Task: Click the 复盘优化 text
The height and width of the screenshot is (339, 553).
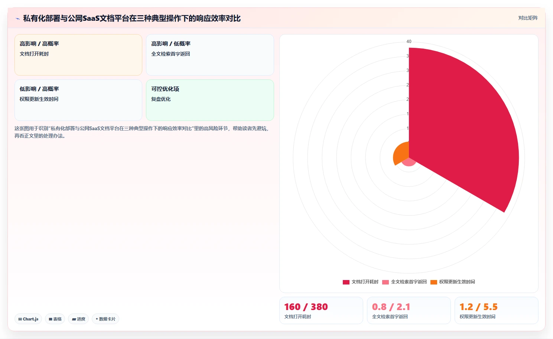Action: click(161, 99)
